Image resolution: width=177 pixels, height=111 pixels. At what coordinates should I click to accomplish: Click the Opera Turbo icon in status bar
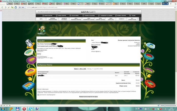(10, 105)
